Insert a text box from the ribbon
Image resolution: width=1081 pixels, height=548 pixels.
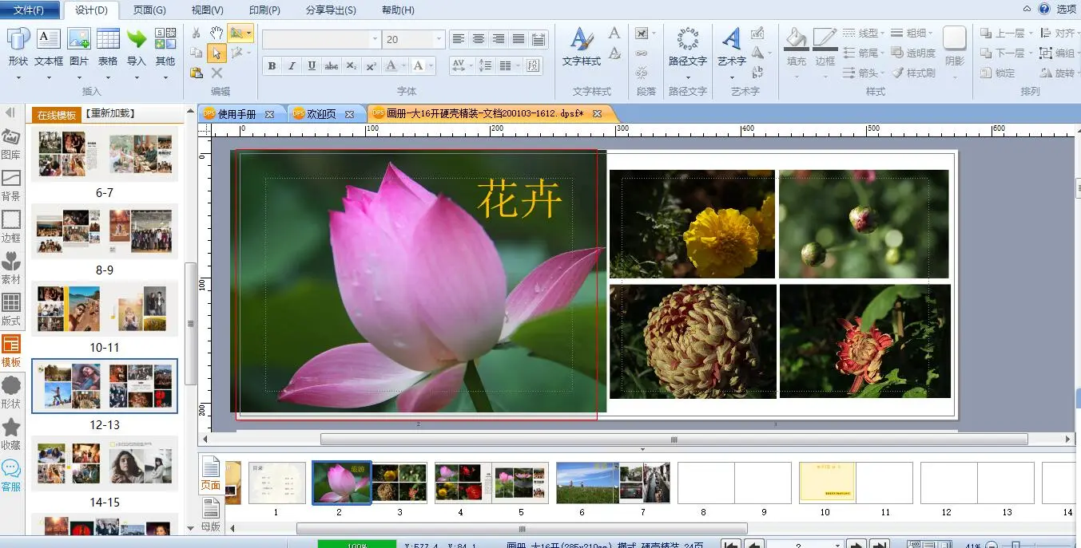49,46
